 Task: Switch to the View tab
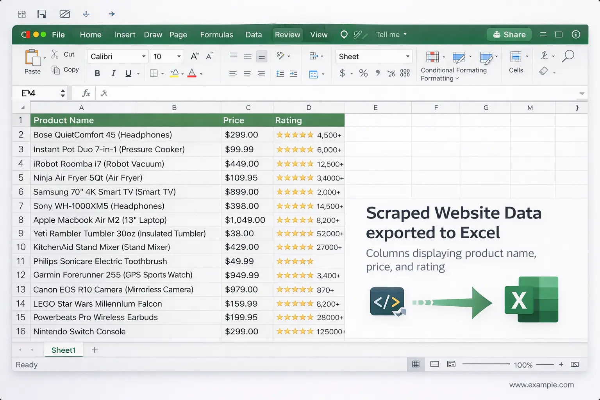pyautogui.click(x=319, y=34)
